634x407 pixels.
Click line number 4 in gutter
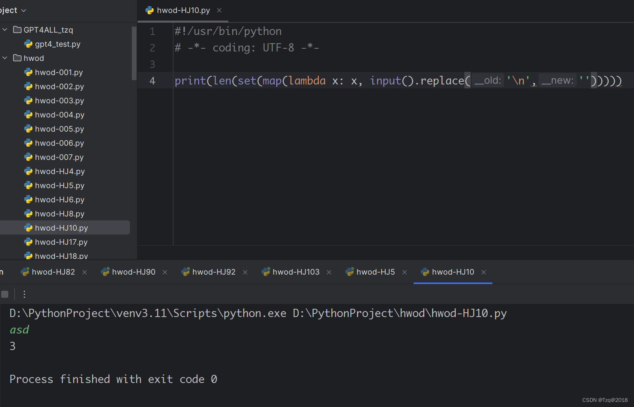(x=152, y=81)
